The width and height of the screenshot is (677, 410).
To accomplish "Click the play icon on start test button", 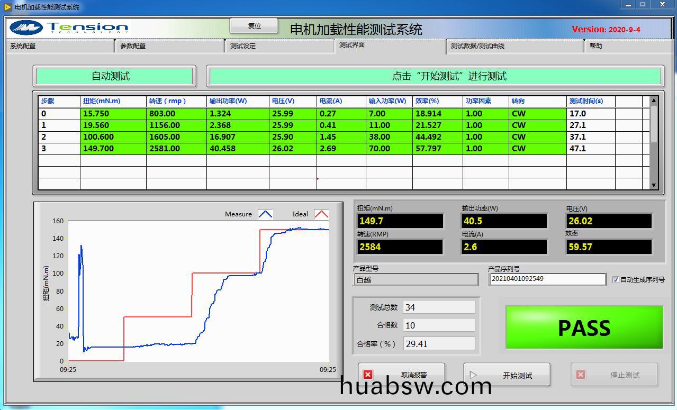I will (473, 375).
